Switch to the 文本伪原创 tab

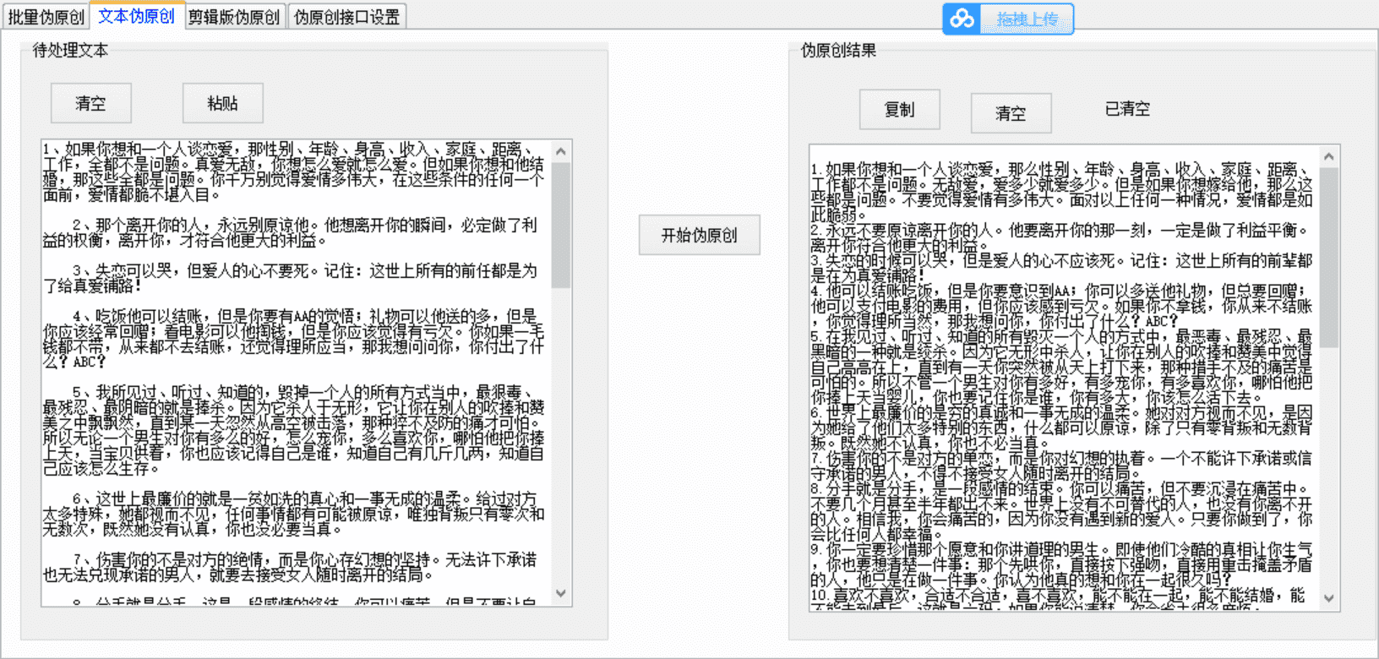point(136,16)
